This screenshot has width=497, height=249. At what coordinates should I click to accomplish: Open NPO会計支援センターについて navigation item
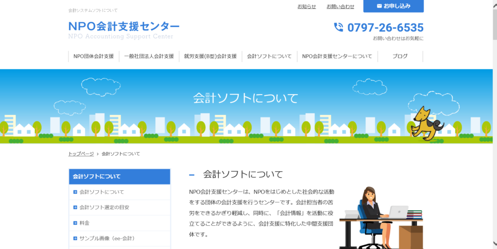click(x=337, y=56)
